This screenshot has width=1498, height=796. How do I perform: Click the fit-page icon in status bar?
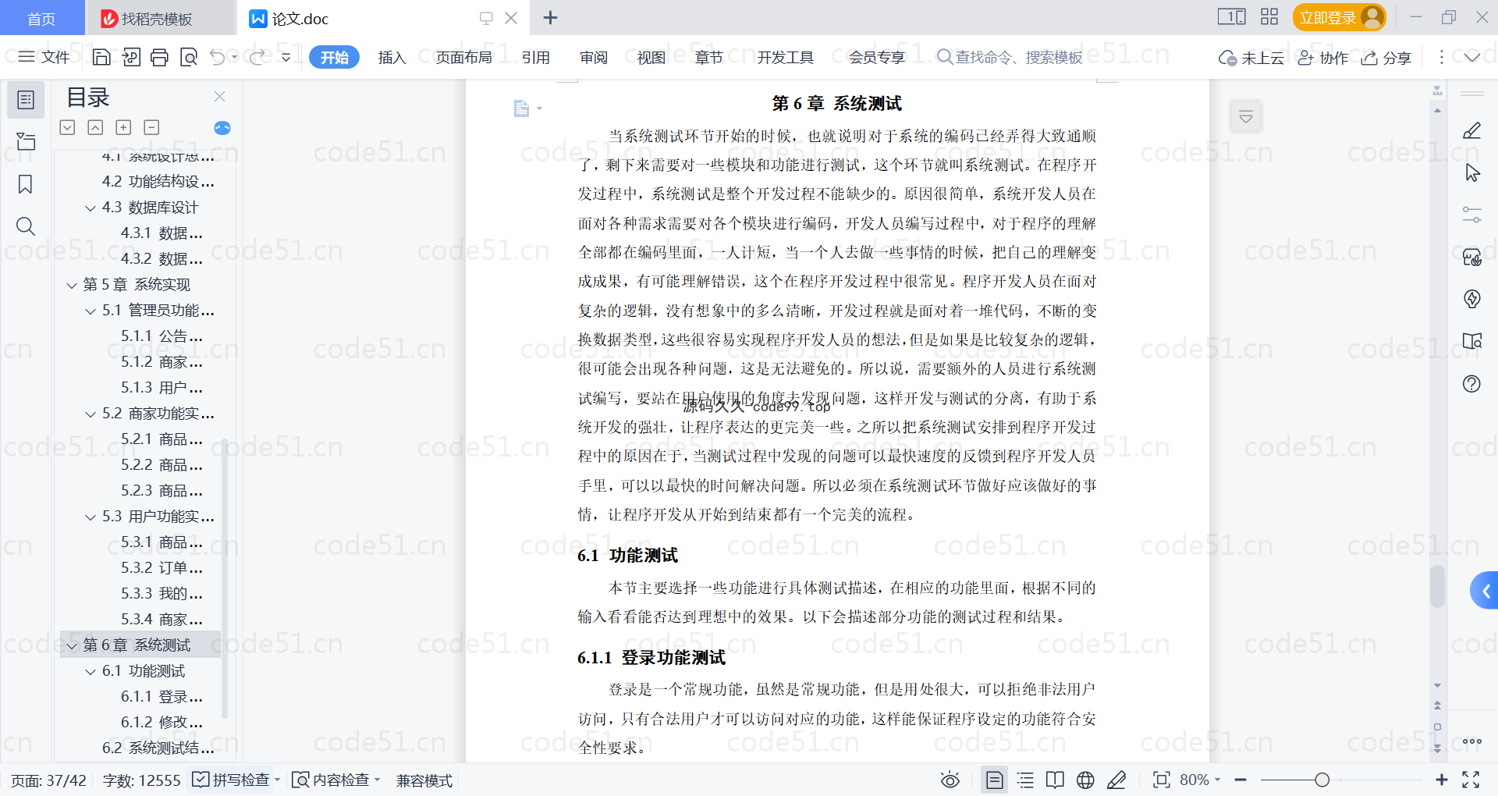pos(1162,780)
